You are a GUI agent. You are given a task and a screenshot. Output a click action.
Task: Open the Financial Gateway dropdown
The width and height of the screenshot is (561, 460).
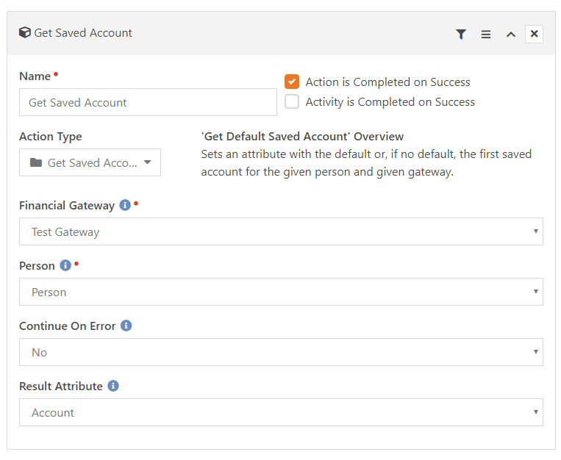coord(281,231)
